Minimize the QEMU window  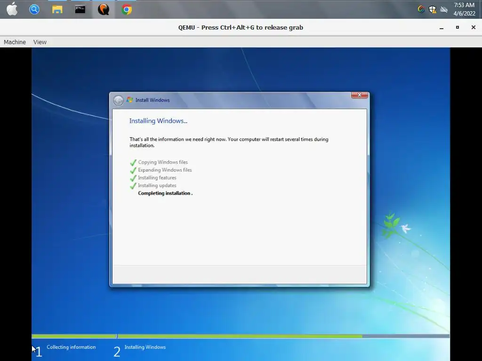(x=442, y=28)
